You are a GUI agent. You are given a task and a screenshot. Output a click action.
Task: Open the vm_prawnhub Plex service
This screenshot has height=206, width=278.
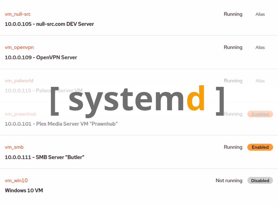pyautogui.click(x=21, y=114)
